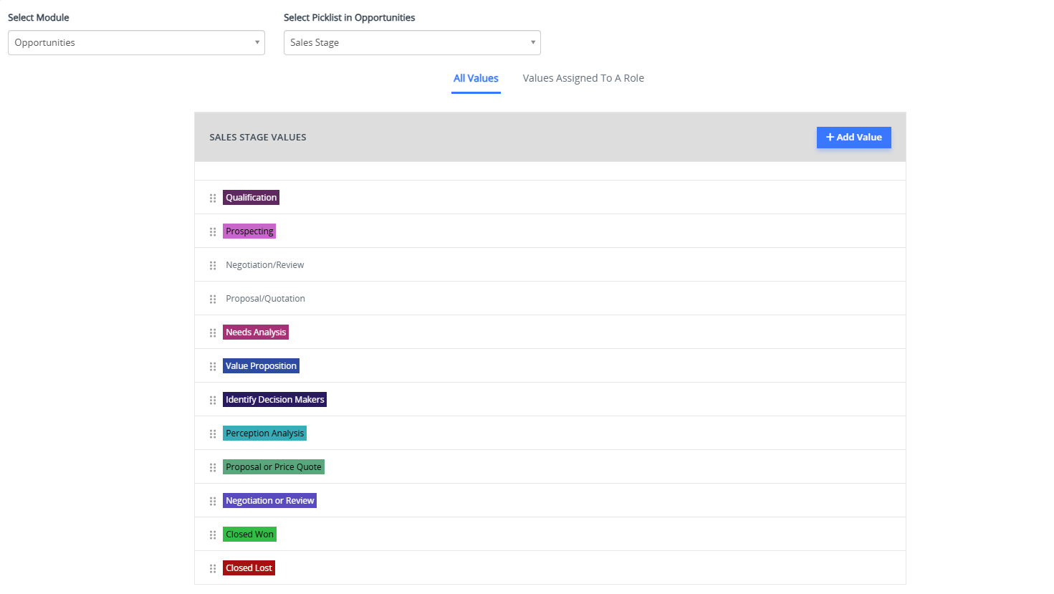The image size is (1054, 594).
Task: Click the Add Value button
Action: (x=853, y=138)
